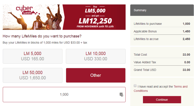Click the LM12,250 promo text in banner
Image resolution: width=194 pixels, height=106 pixels.
coord(95,21)
